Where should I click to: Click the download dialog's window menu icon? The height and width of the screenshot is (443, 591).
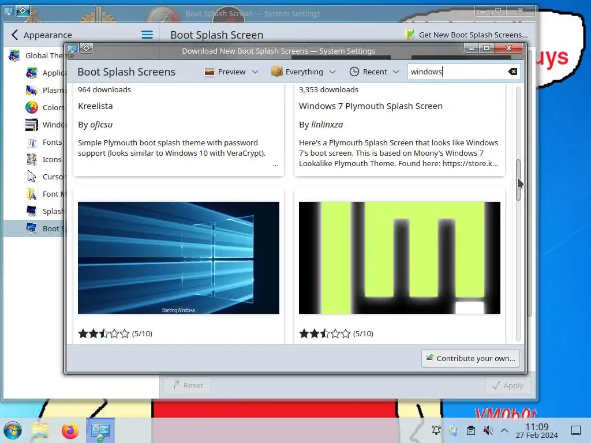72,48
